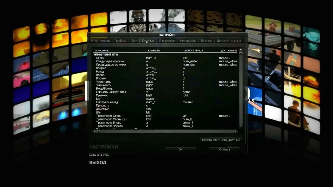Image resolution: width=333 pixels, height=187 pixels.
Task: Click the enter key cell
Action: click(150, 89)
